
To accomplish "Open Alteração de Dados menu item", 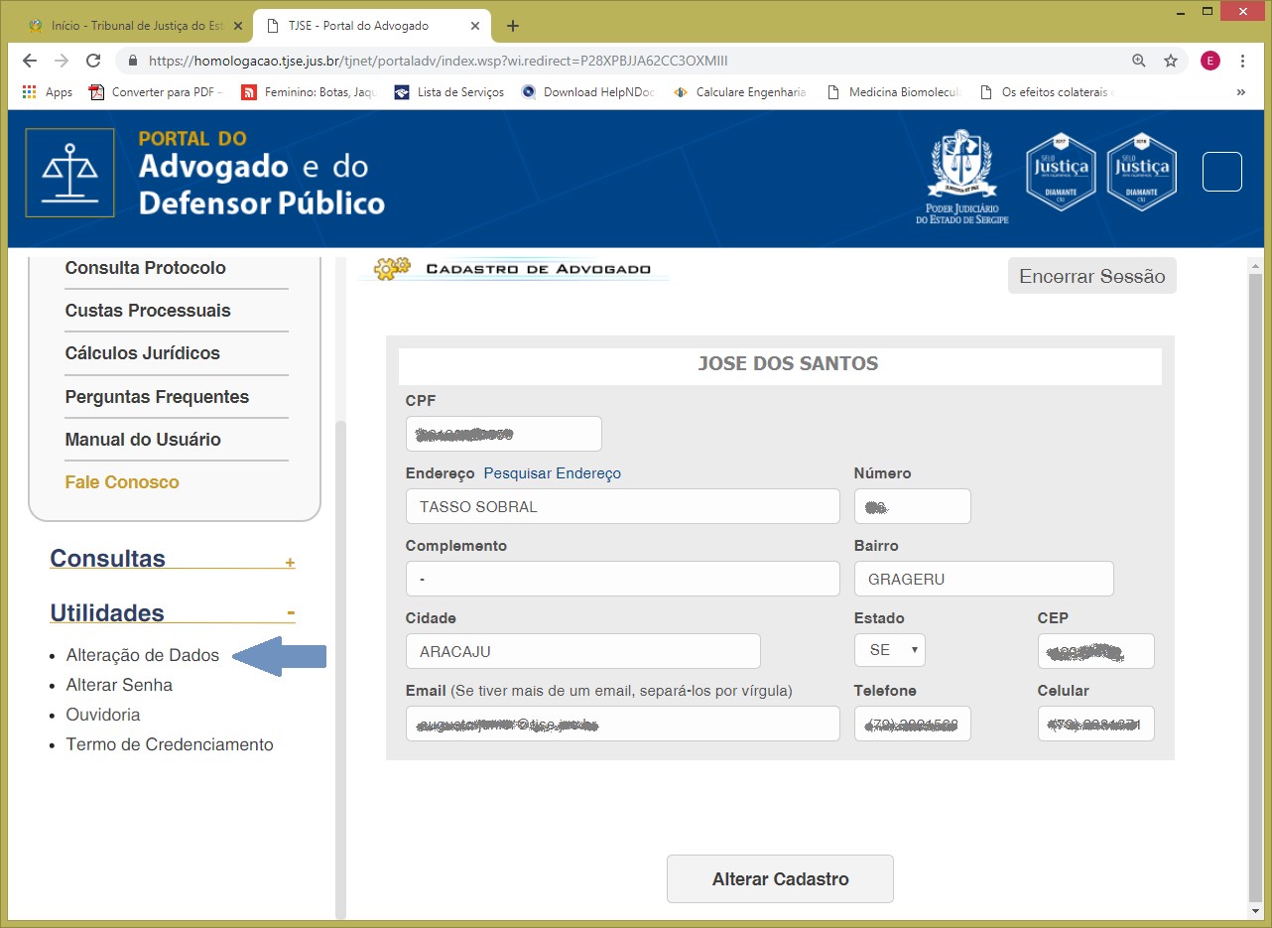I will tap(142, 655).
